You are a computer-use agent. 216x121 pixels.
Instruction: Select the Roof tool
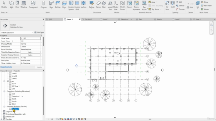(x=51, y=5)
